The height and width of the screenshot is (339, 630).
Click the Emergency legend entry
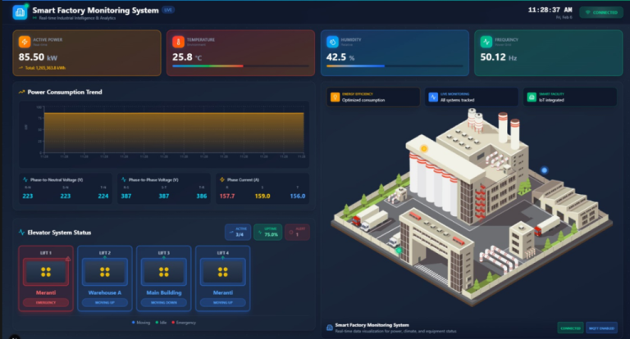pyautogui.click(x=184, y=323)
